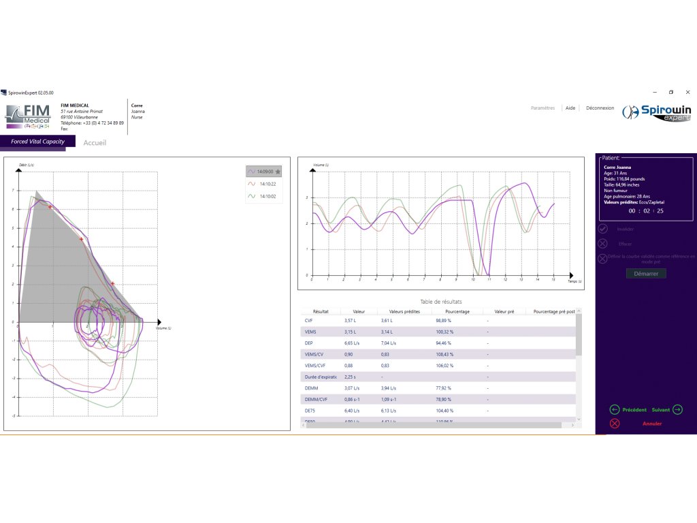Click the horizontal scrollbar right arrow
697x523 pixels.
(572, 425)
